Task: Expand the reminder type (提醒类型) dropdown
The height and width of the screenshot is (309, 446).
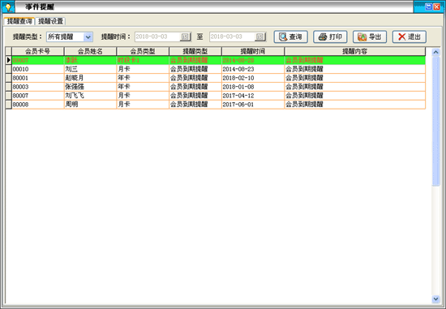Action: click(x=88, y=36)
